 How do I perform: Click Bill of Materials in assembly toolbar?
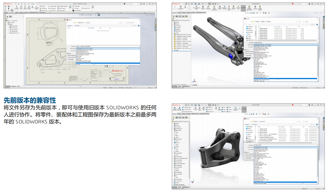(x=233, y=7)
